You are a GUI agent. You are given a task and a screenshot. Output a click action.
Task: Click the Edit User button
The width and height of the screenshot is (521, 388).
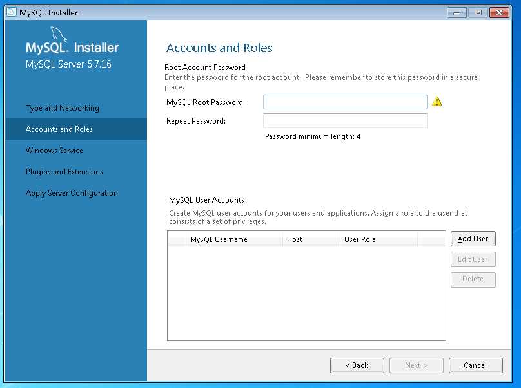[x=473, y=259]
